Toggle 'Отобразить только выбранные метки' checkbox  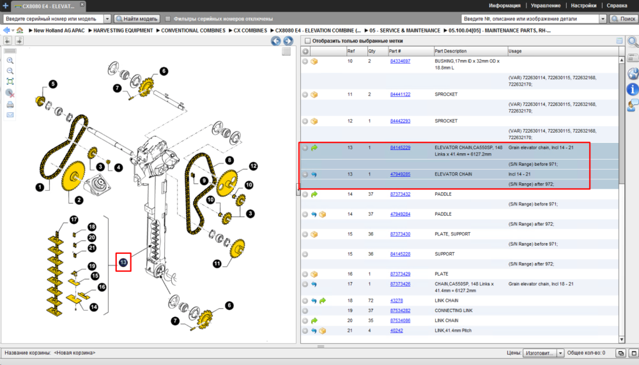[x=308, y=41]
